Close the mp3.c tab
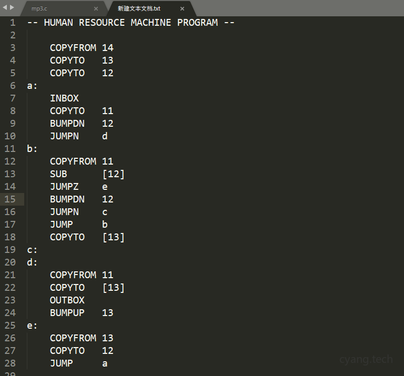Image resolution: width=404 pixels, height=376 pixels. 96,9
